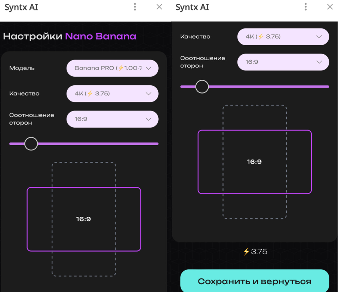Image resolution: width=338 pixels, height=292 pixels.
Task: Select the purple 16:9 frame in left preview
Action: coord(84,219)
